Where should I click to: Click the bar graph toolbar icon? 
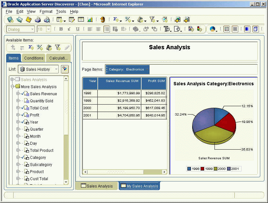[x=90, y=20]
